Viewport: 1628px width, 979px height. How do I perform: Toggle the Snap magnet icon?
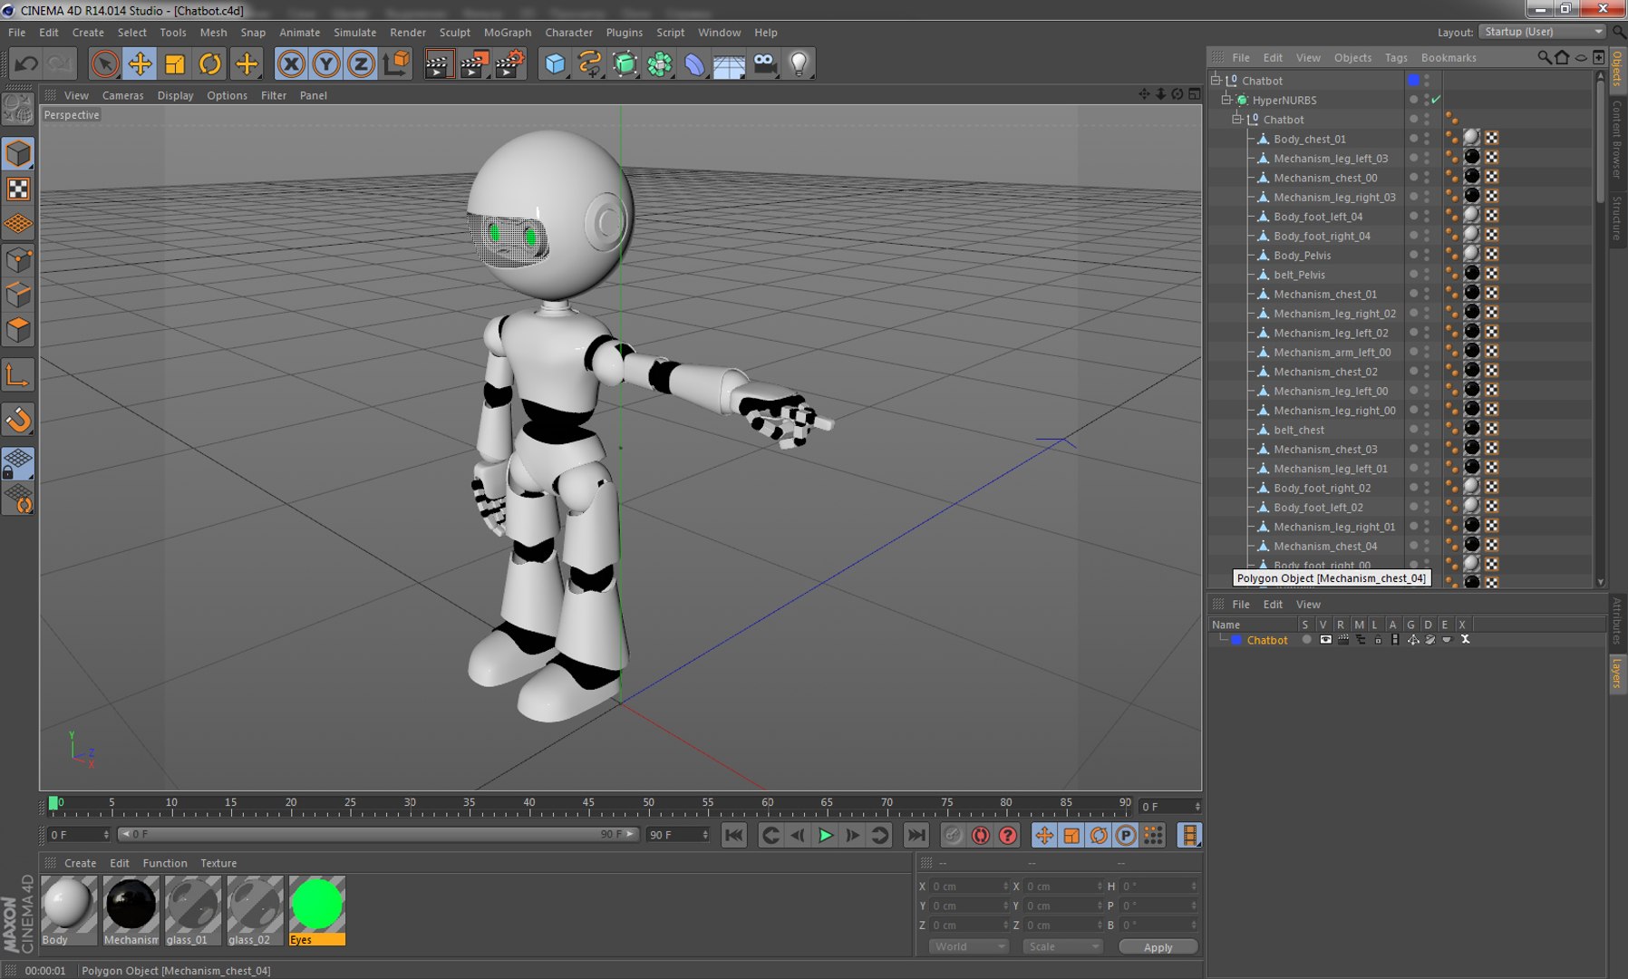tap(18, 419)
